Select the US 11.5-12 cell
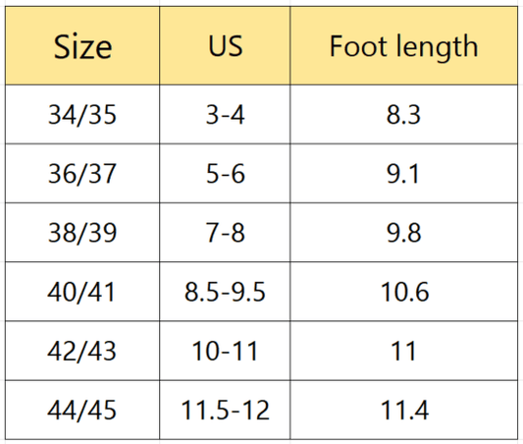Image resolution: width=523 pixels, height=444 pixels. [x=225, y=410]
